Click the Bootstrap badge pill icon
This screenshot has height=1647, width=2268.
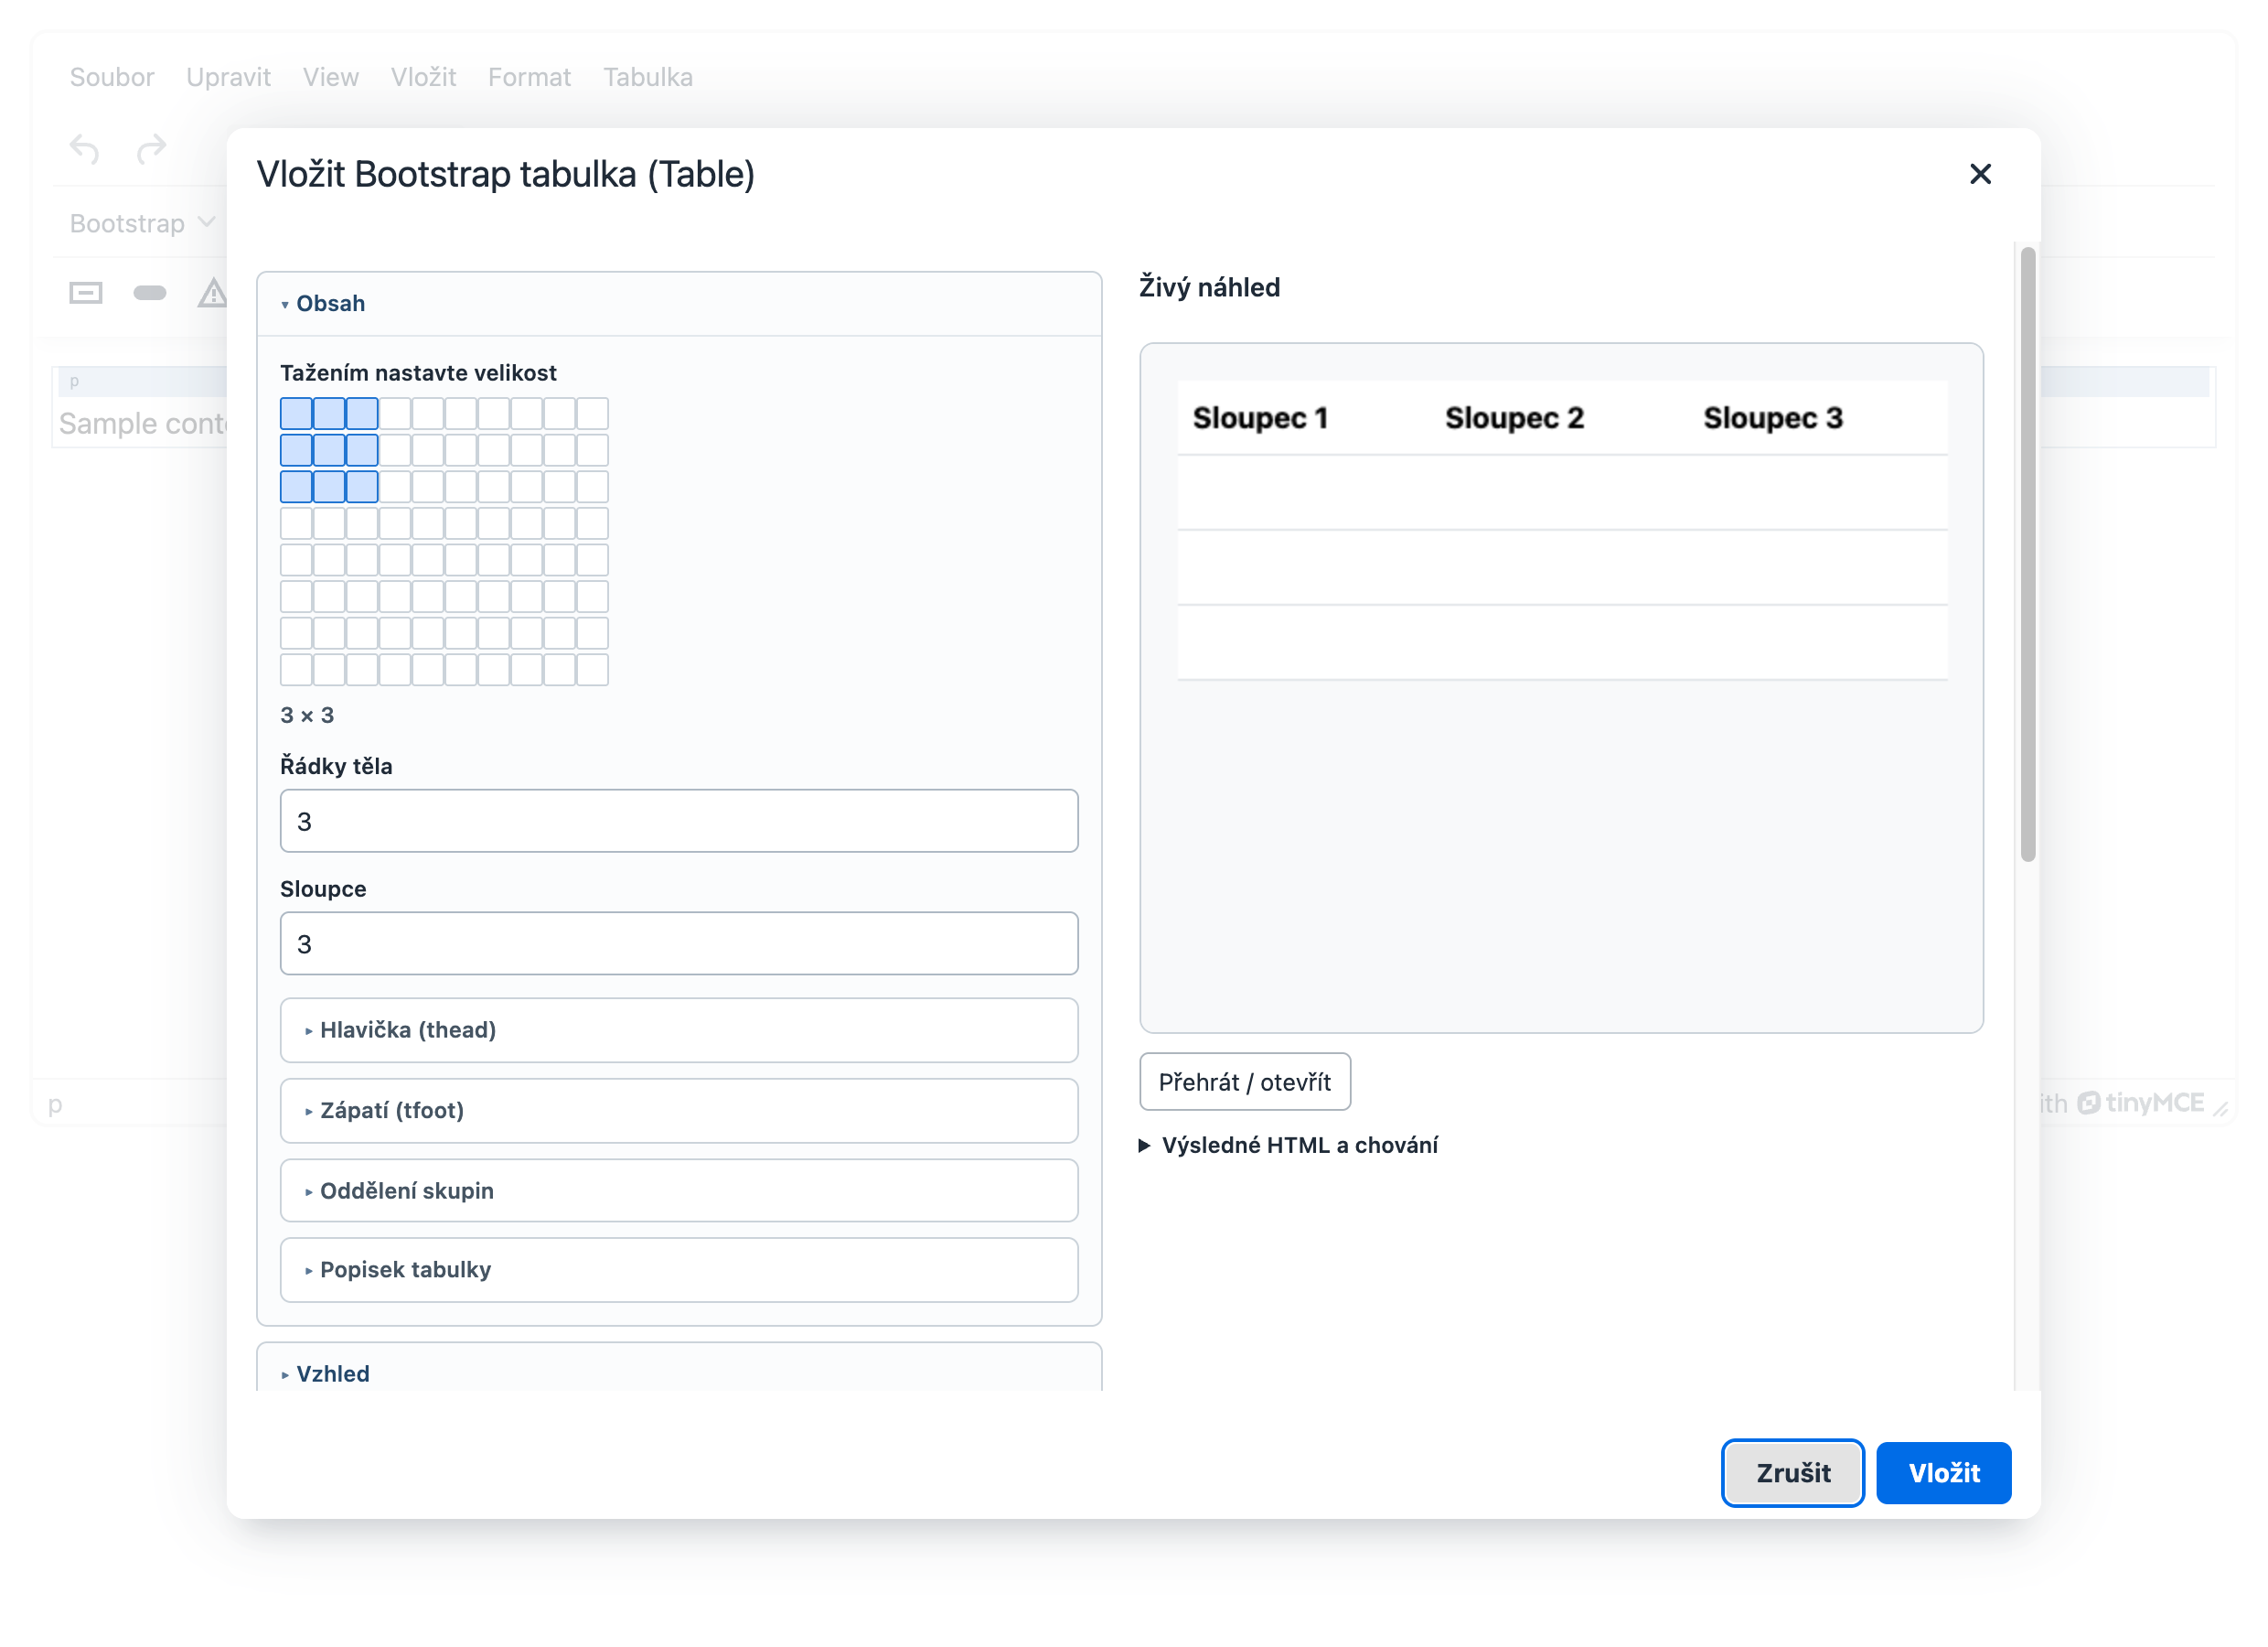coord(150,293)
